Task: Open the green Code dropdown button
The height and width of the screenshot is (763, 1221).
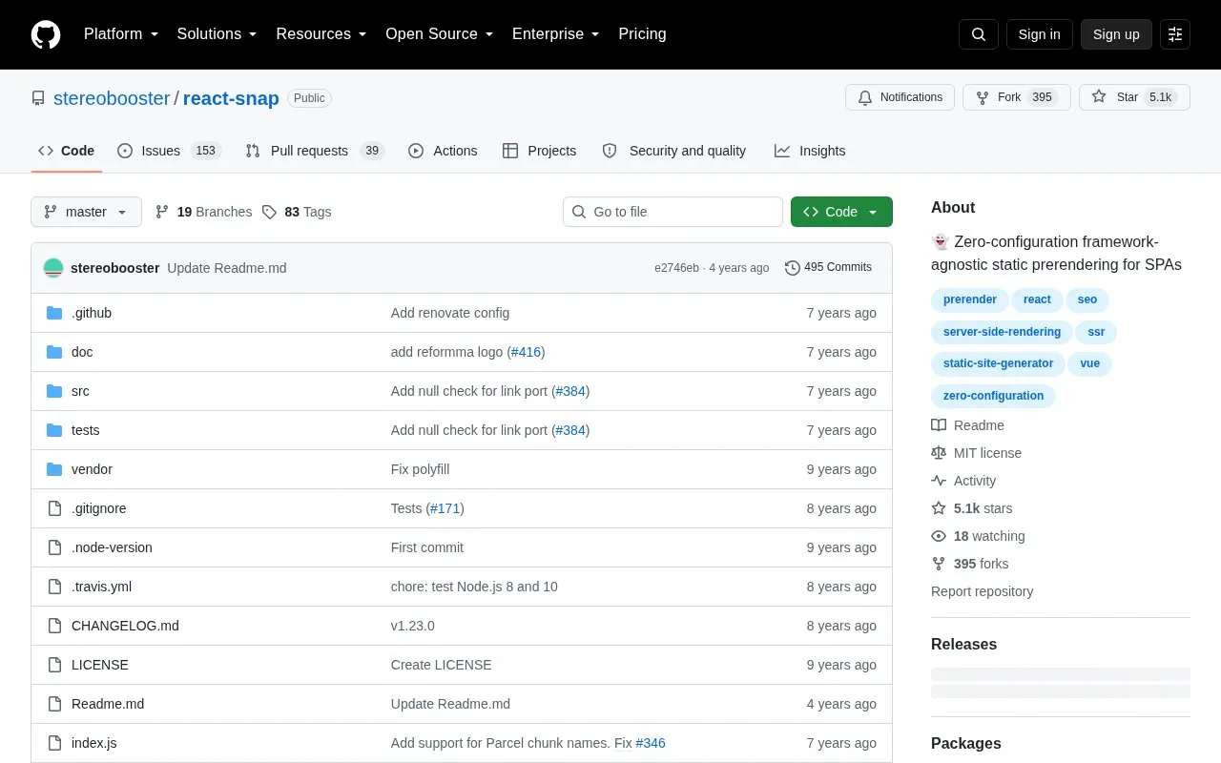Action: tap(841, 212)
